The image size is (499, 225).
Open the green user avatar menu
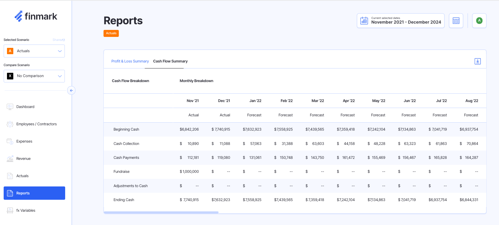click(x=479, y=21)
